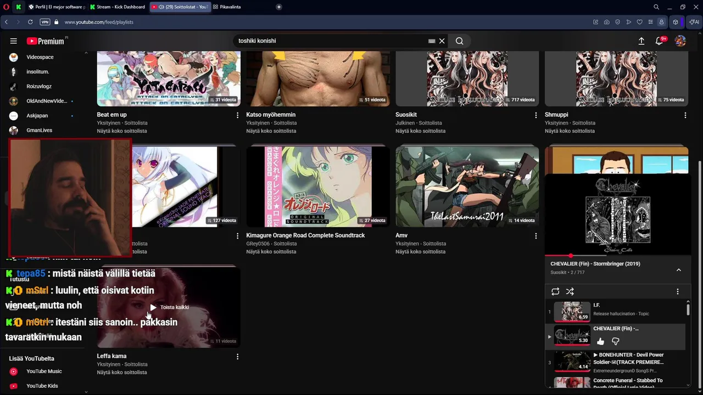This screenshot has height=395, width=703.
Task: Open the pinned Kick tab icon
Action: click(x=19, y=7)
